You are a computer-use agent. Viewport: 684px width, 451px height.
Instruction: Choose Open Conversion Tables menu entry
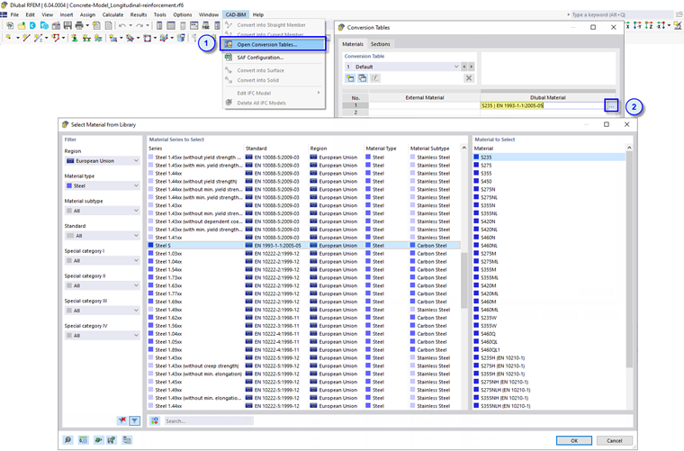coord(273,44)
